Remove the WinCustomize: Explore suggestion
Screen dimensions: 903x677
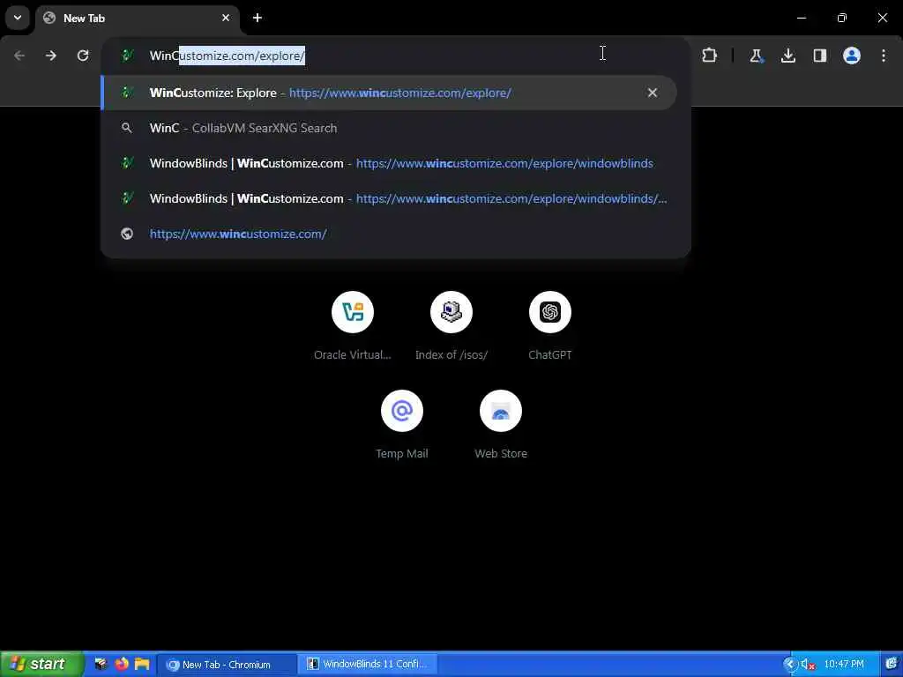pos(652,93)
